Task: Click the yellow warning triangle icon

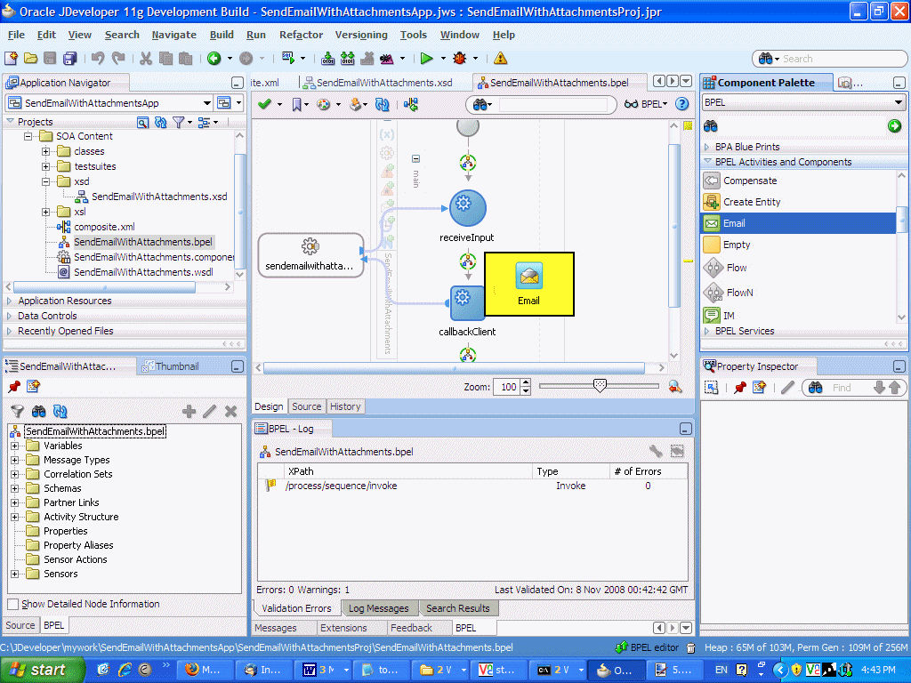Action: [x=500, y=58]
